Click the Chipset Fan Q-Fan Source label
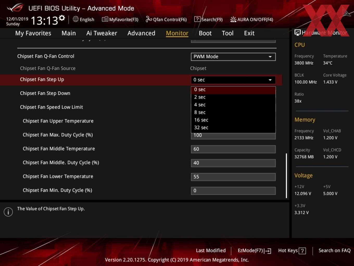The width and height of the screenshot is (354, 266). tap(48, 68)
